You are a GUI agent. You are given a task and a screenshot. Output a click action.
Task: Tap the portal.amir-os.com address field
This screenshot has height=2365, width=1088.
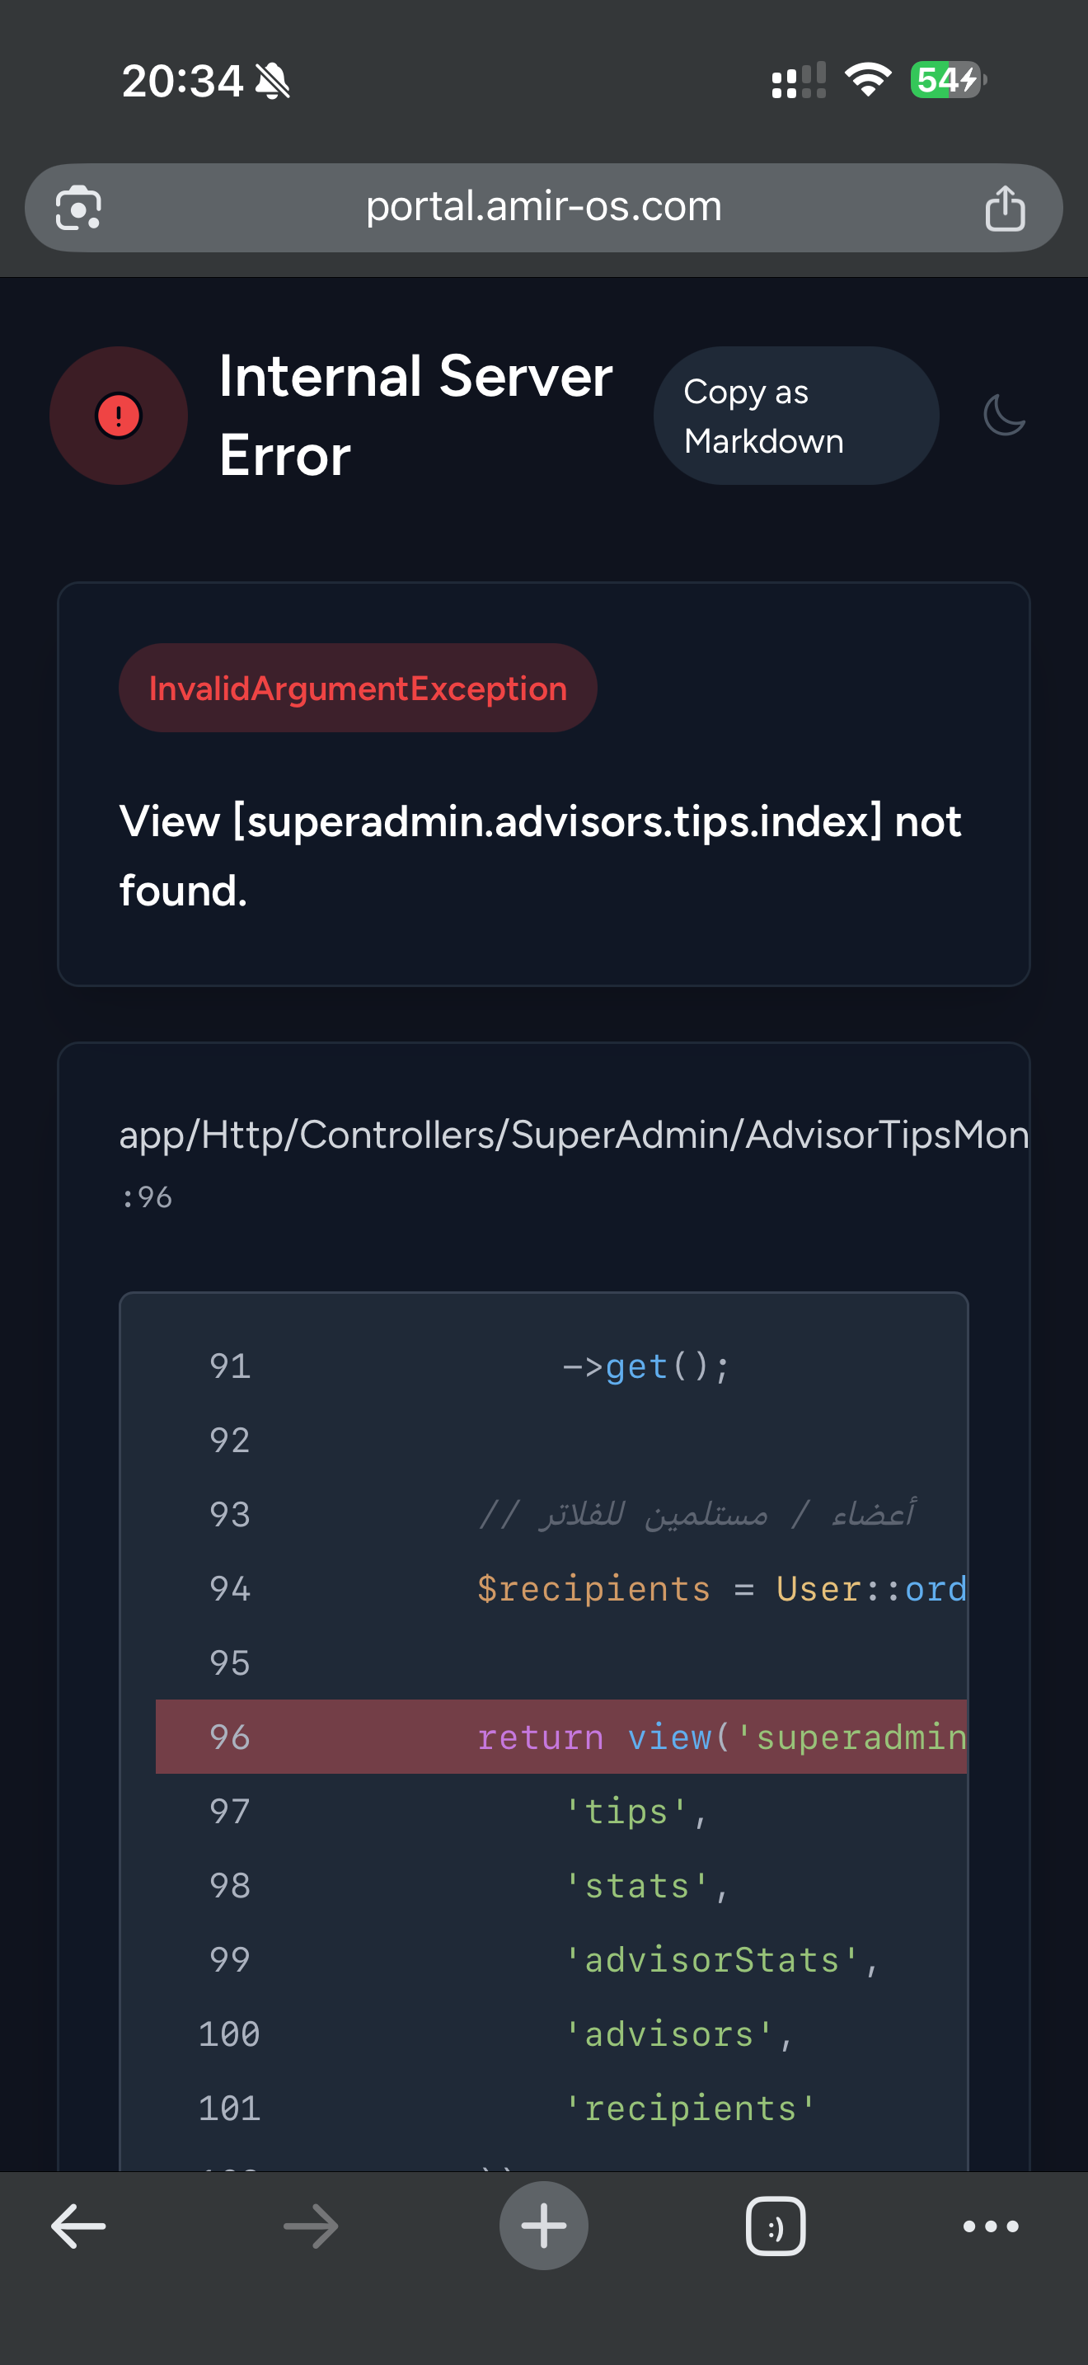pyautogui.click(x=543, y=207)
